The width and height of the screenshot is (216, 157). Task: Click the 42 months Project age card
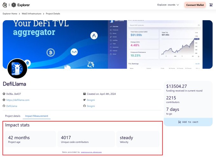click(x=30, y=139)
